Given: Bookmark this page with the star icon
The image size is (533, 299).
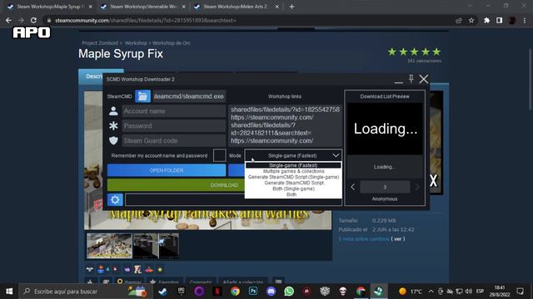Looking at the screenshot, I should 471,20.
